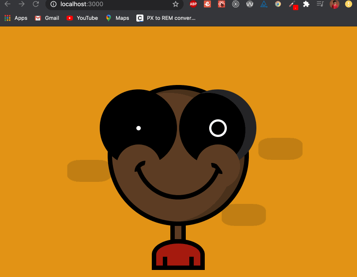Image resolution: width=357 pixels, height=277 pixels.
Task: Open the media control playlist icon
Action: [320, 4]
